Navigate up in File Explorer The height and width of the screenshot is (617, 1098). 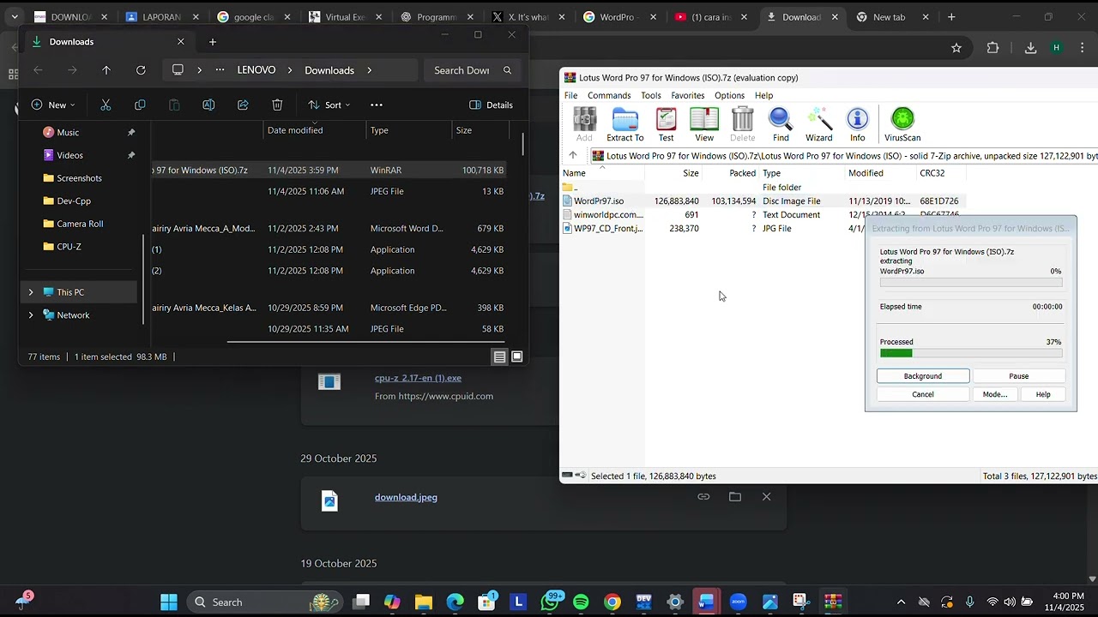[106, 70]
